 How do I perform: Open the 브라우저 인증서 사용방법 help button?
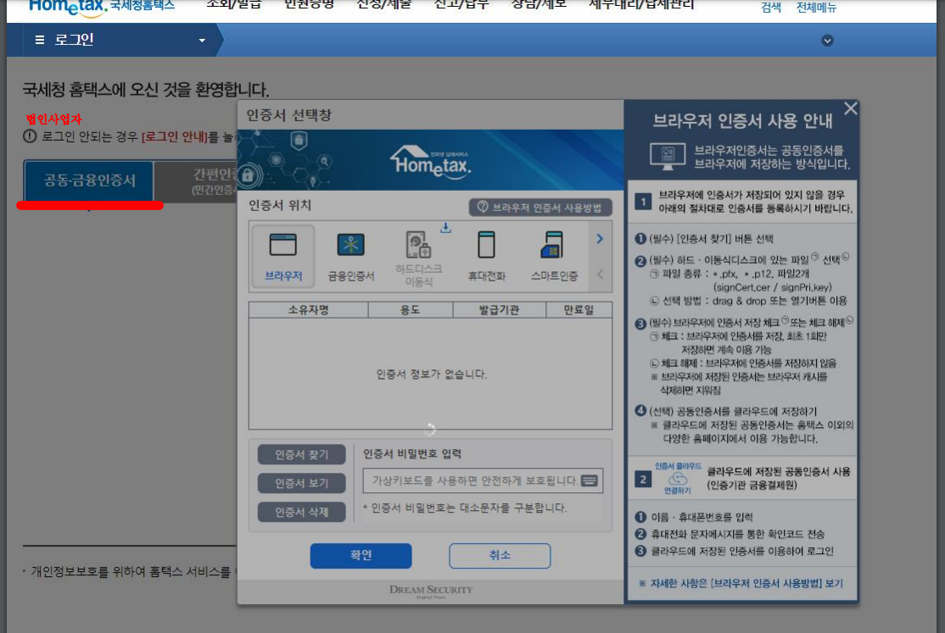coord(540,208)
